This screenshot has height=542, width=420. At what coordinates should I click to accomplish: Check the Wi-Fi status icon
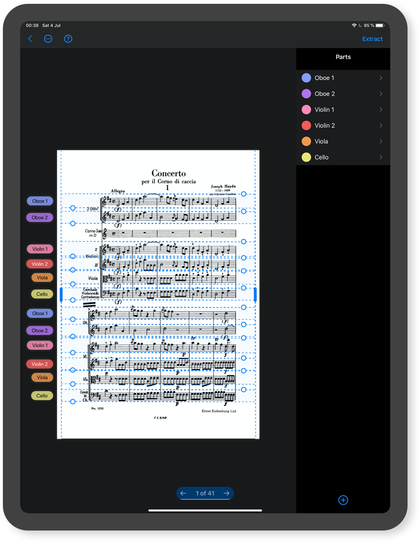[354, 25]
